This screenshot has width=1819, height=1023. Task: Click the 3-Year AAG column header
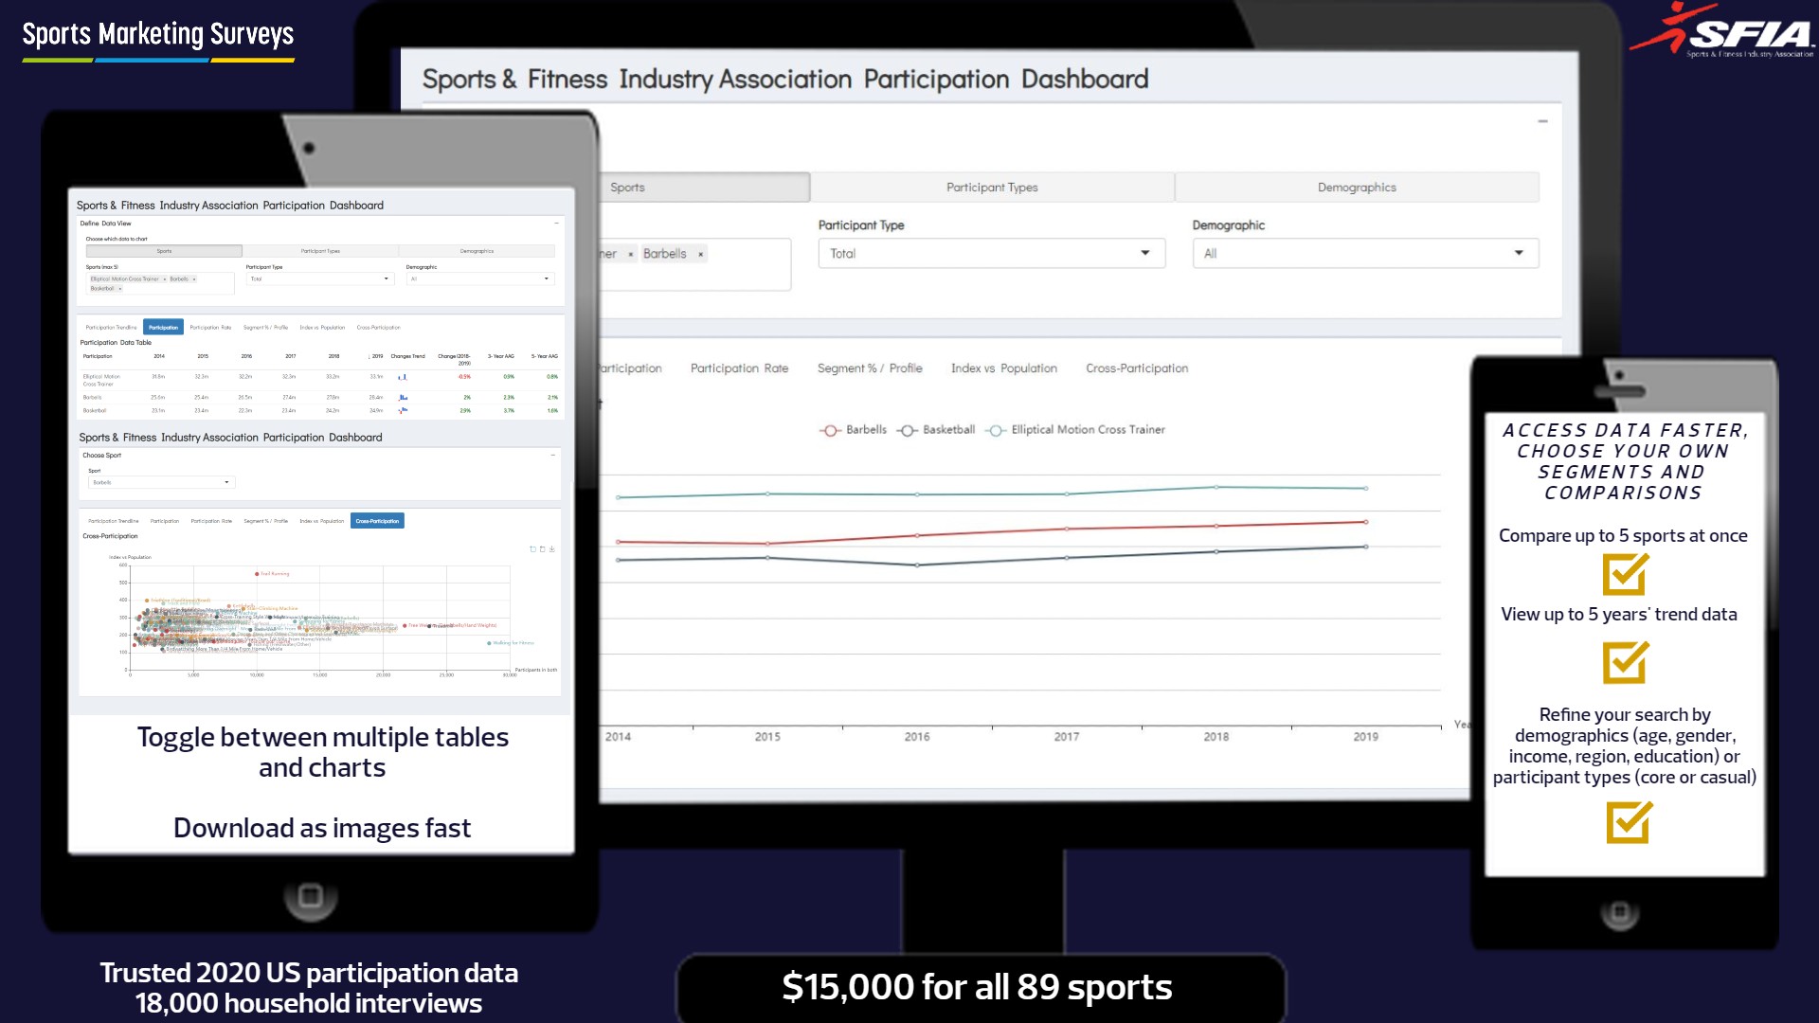click(501, 357)
